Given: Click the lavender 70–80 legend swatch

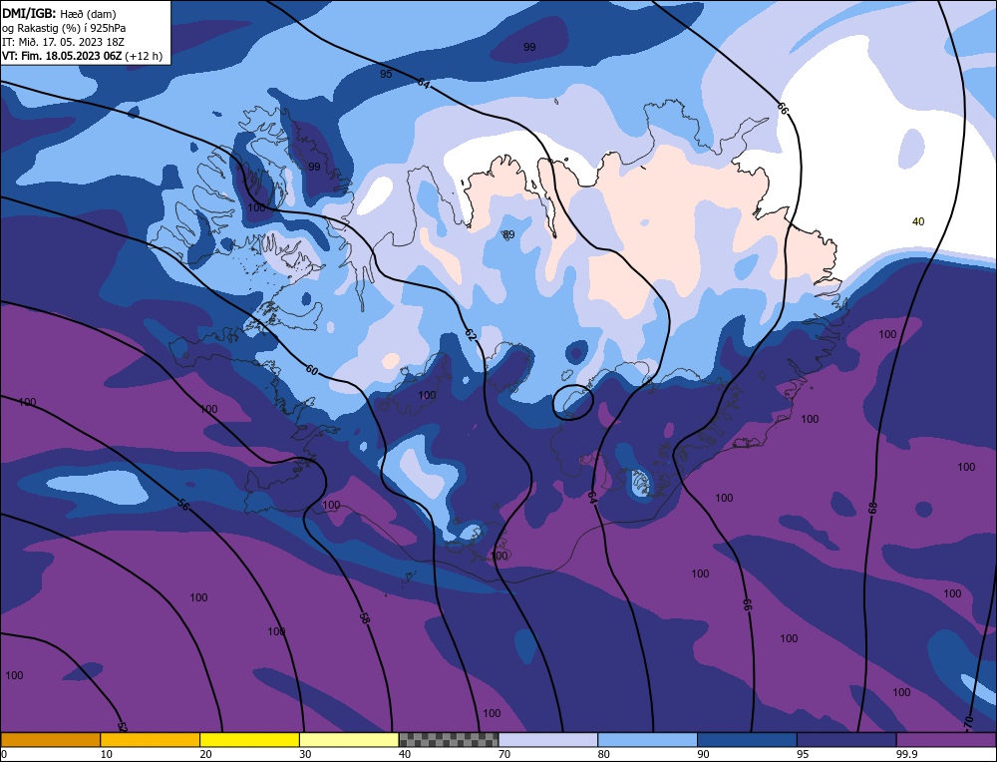Looking at the screenshot, I should click(548, 740).
